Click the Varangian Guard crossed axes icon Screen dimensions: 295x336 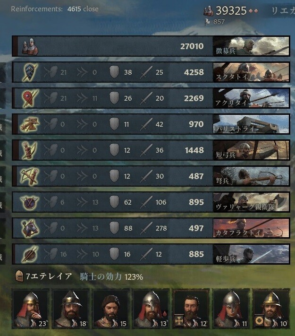(30, 202)
